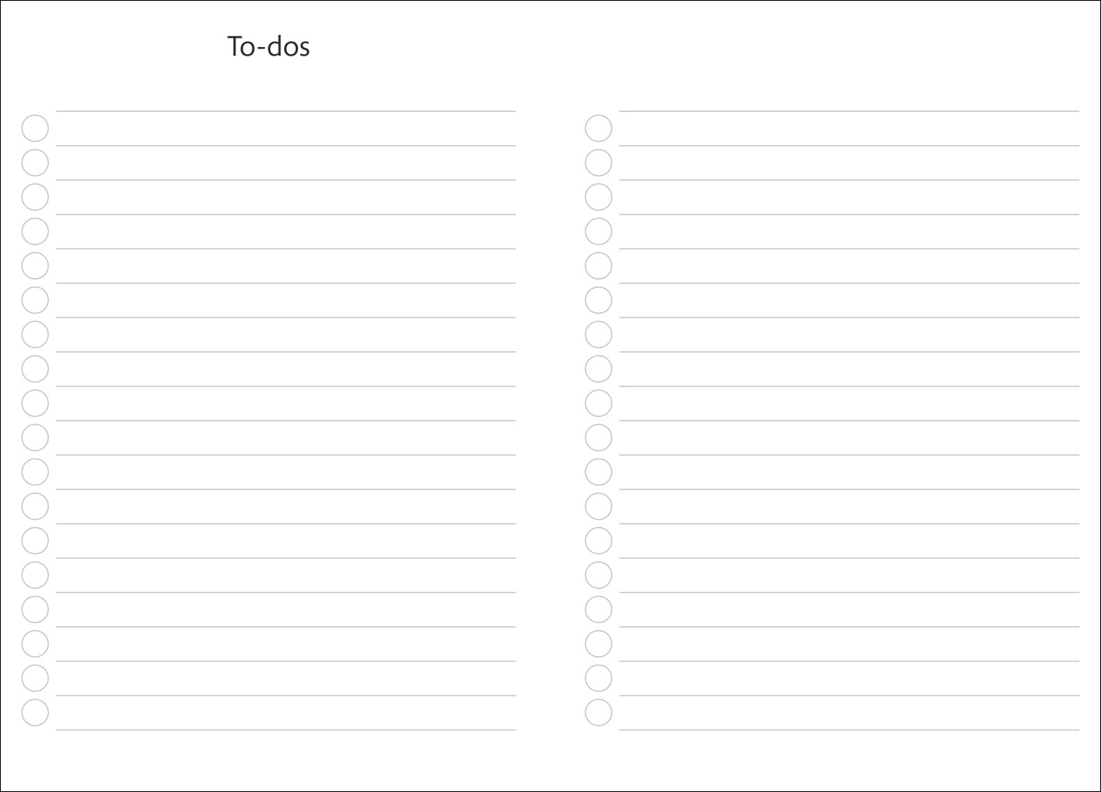Screen dimensions: 1101x792
Task: Check the last circle in right column
Action: coord(598,712)
